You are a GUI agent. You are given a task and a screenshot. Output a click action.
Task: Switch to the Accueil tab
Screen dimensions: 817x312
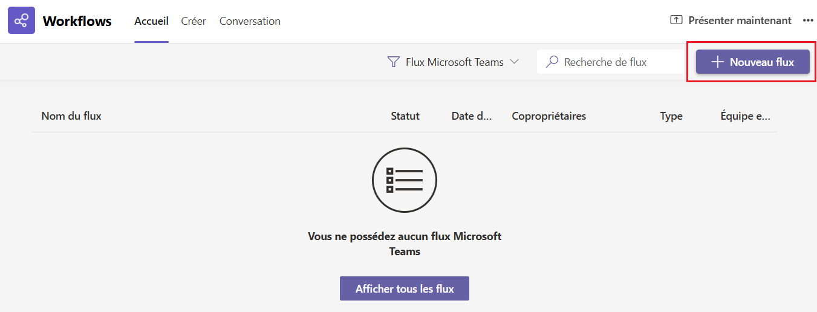click(x=151, y=21)
